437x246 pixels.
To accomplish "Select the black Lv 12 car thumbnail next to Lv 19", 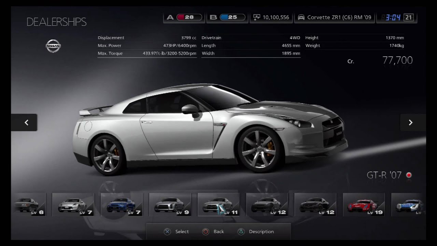I will [x=315, y=204].
